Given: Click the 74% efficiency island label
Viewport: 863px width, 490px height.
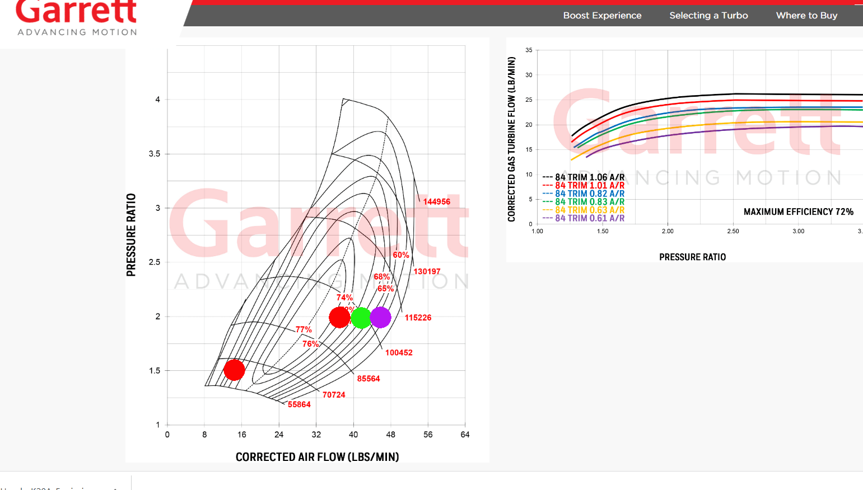Looking at the screenshot, I should pos(343,297).
